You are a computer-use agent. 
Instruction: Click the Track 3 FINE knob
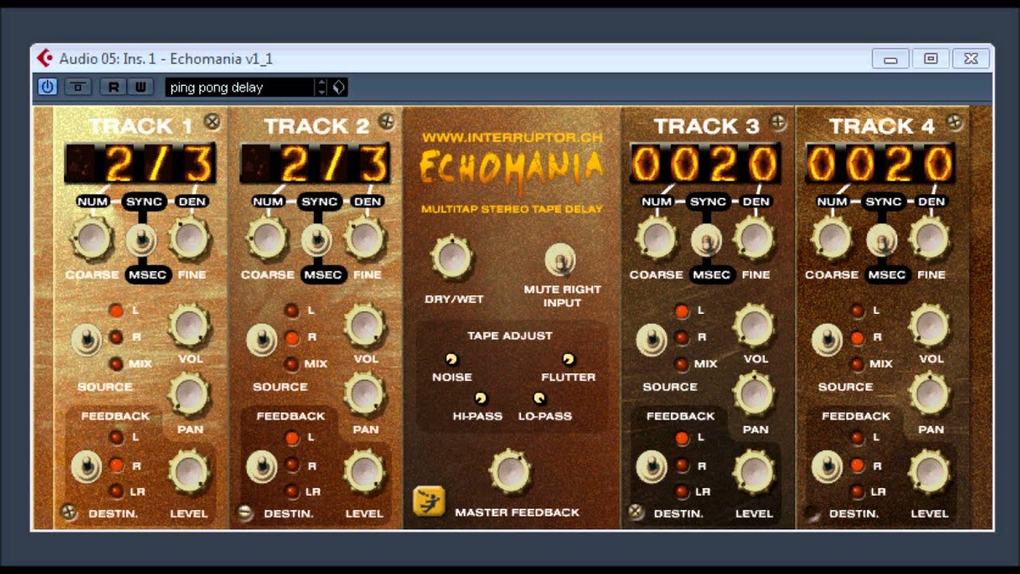coord(754,238)
